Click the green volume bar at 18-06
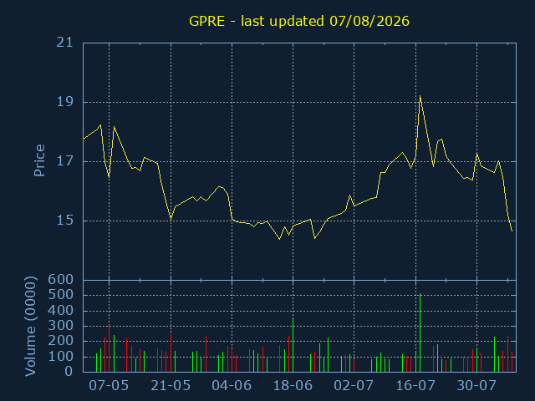Screen dimensions: 535x401 point(293,345)
